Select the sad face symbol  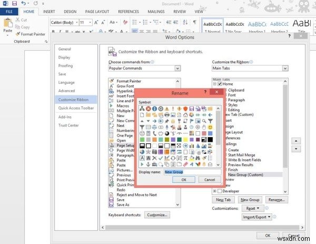pos(142,133)
